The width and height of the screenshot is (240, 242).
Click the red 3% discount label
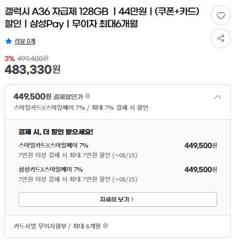pos(10,59)
